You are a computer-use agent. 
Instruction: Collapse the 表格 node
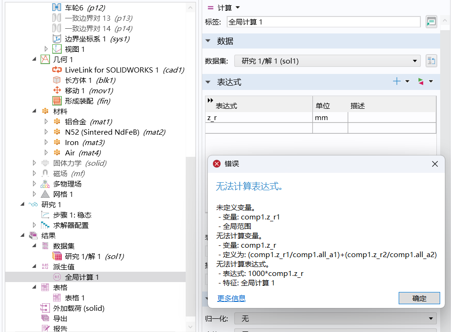tap(34, 287)
